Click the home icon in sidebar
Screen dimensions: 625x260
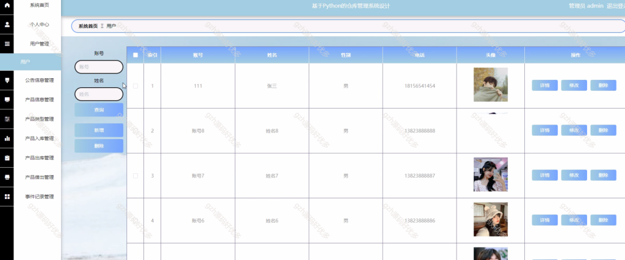tap(7, 5)
